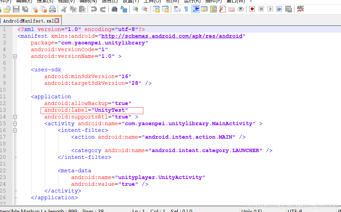
Task: Open the 语言(L) menu
Action: pyautogui.click(x=110, y=2)
